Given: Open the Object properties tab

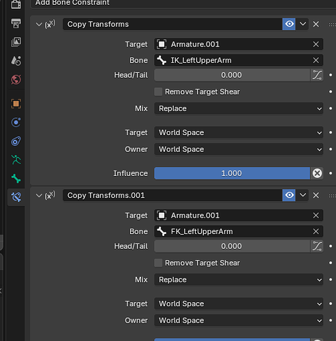Looking at the screenshot, I should tap(16, 104).
